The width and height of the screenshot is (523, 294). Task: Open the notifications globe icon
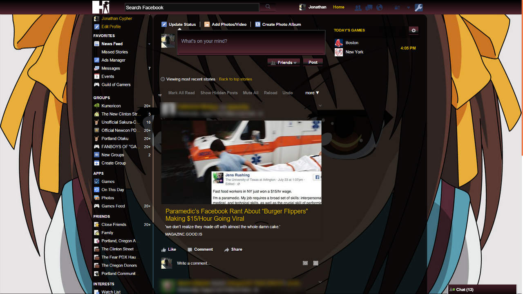tap(380, 7)
